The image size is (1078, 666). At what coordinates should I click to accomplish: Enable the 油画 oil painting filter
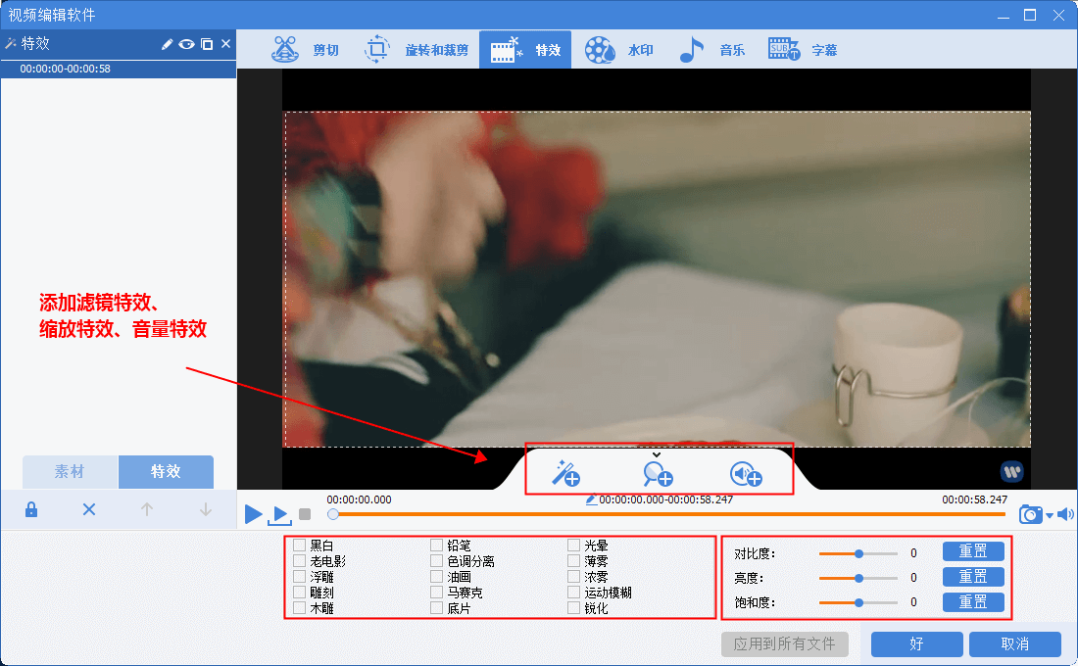[436, 577]
